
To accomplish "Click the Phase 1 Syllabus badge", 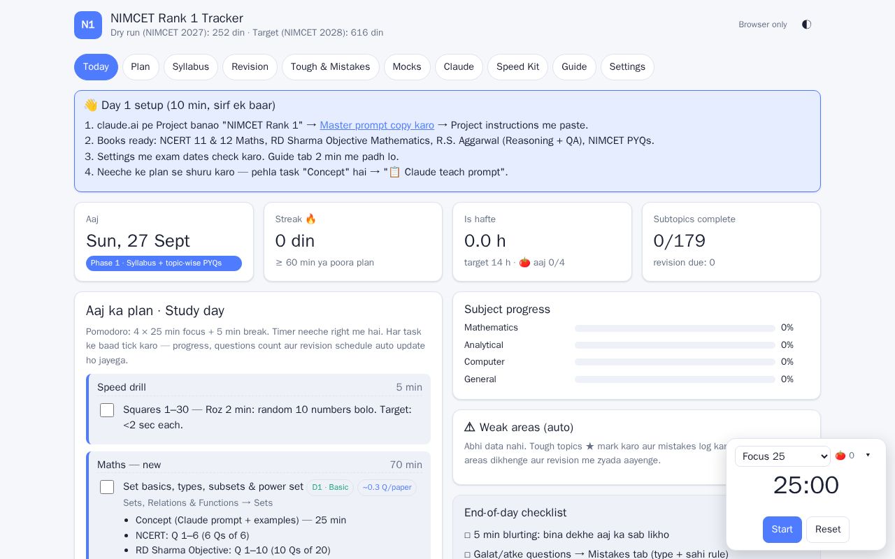I will click(164, 263).
